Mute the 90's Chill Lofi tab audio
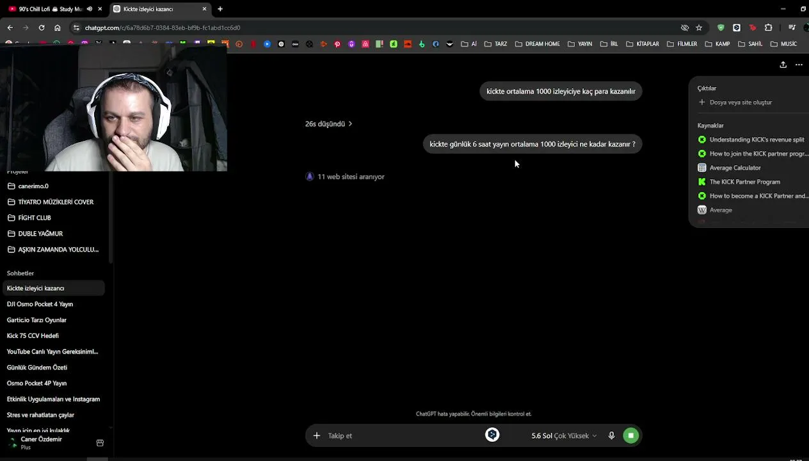 pyautogui.click(x=89, y=9)
